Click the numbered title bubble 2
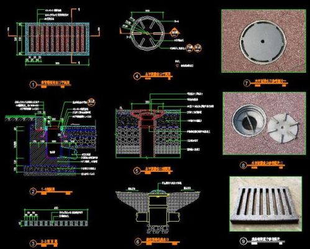 tap(33, 192)
